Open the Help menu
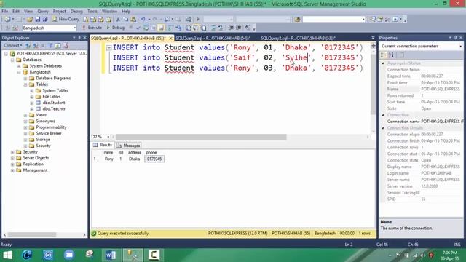 click(126, 12)
